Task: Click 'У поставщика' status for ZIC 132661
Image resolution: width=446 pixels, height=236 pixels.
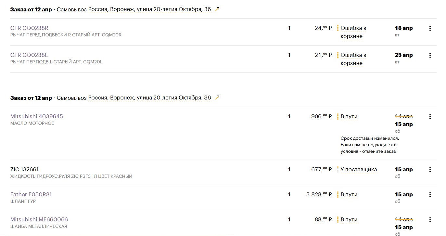Action: [359, 169]
